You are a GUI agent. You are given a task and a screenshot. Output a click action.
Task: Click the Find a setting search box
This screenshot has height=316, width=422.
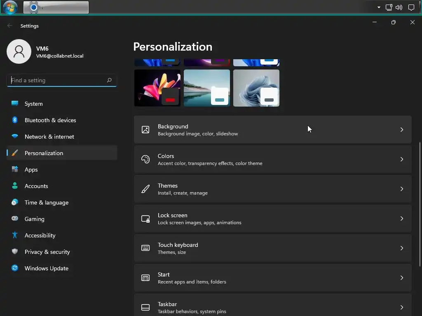click(62, 80)
